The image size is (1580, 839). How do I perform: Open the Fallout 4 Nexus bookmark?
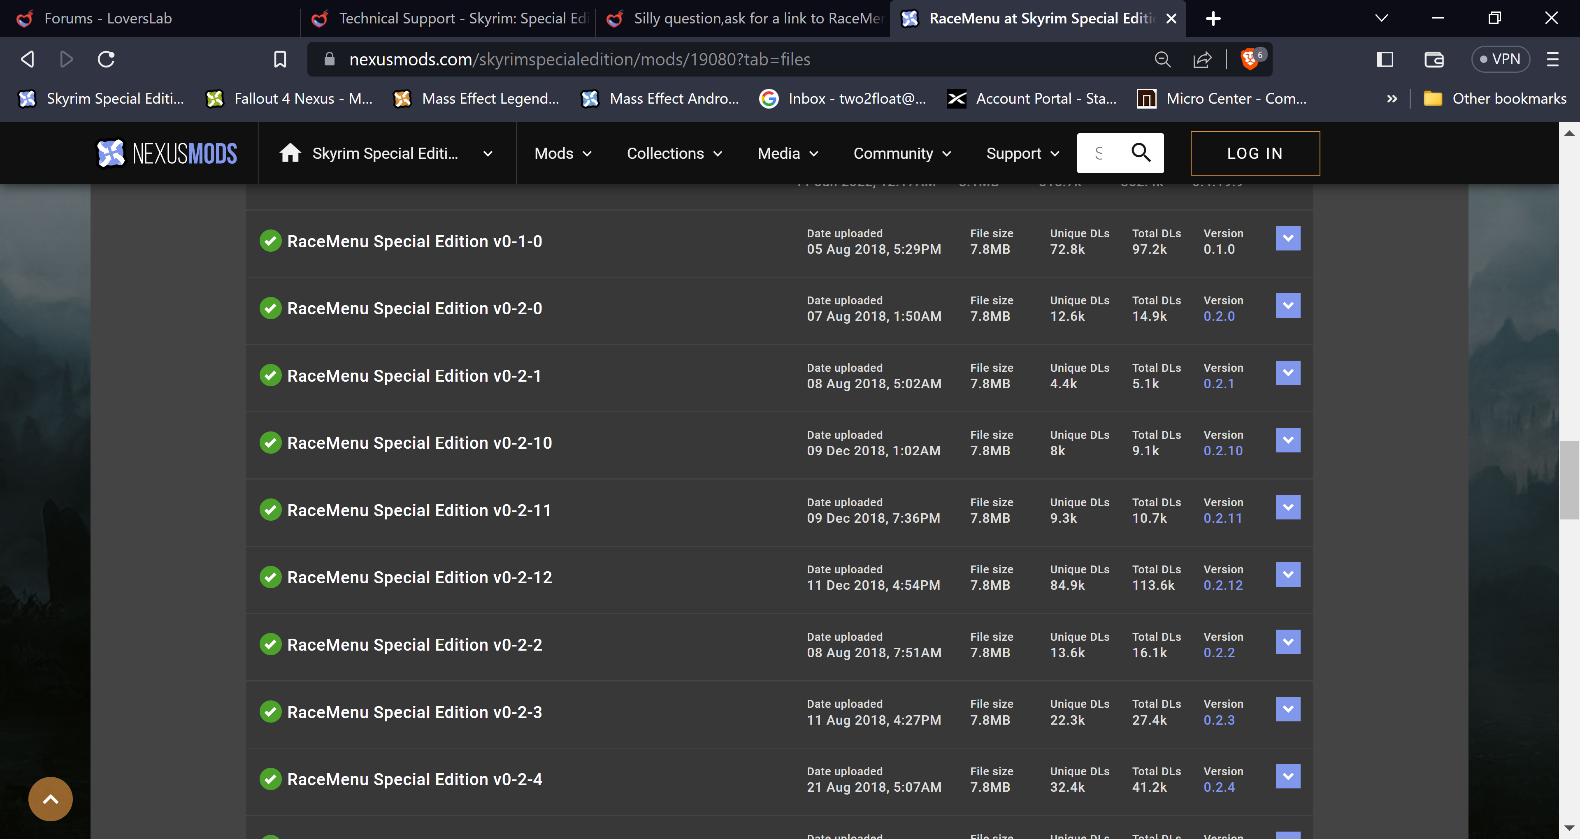[288, 98]
